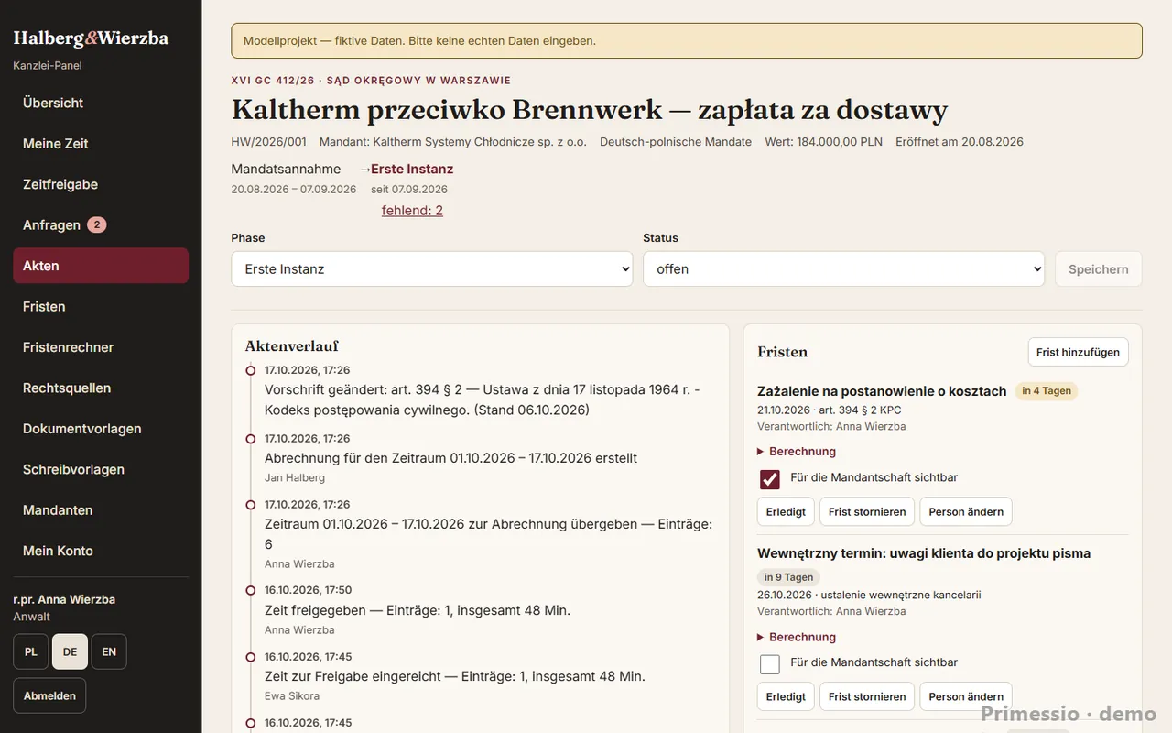Switch language to EN

pos(109,651)
